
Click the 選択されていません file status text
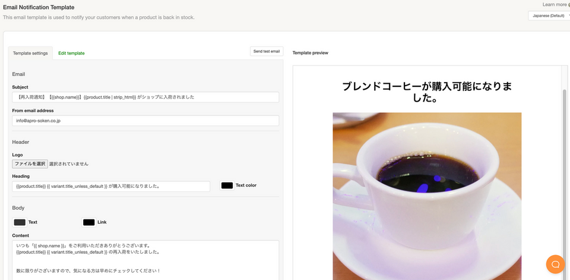click(69, 164)
